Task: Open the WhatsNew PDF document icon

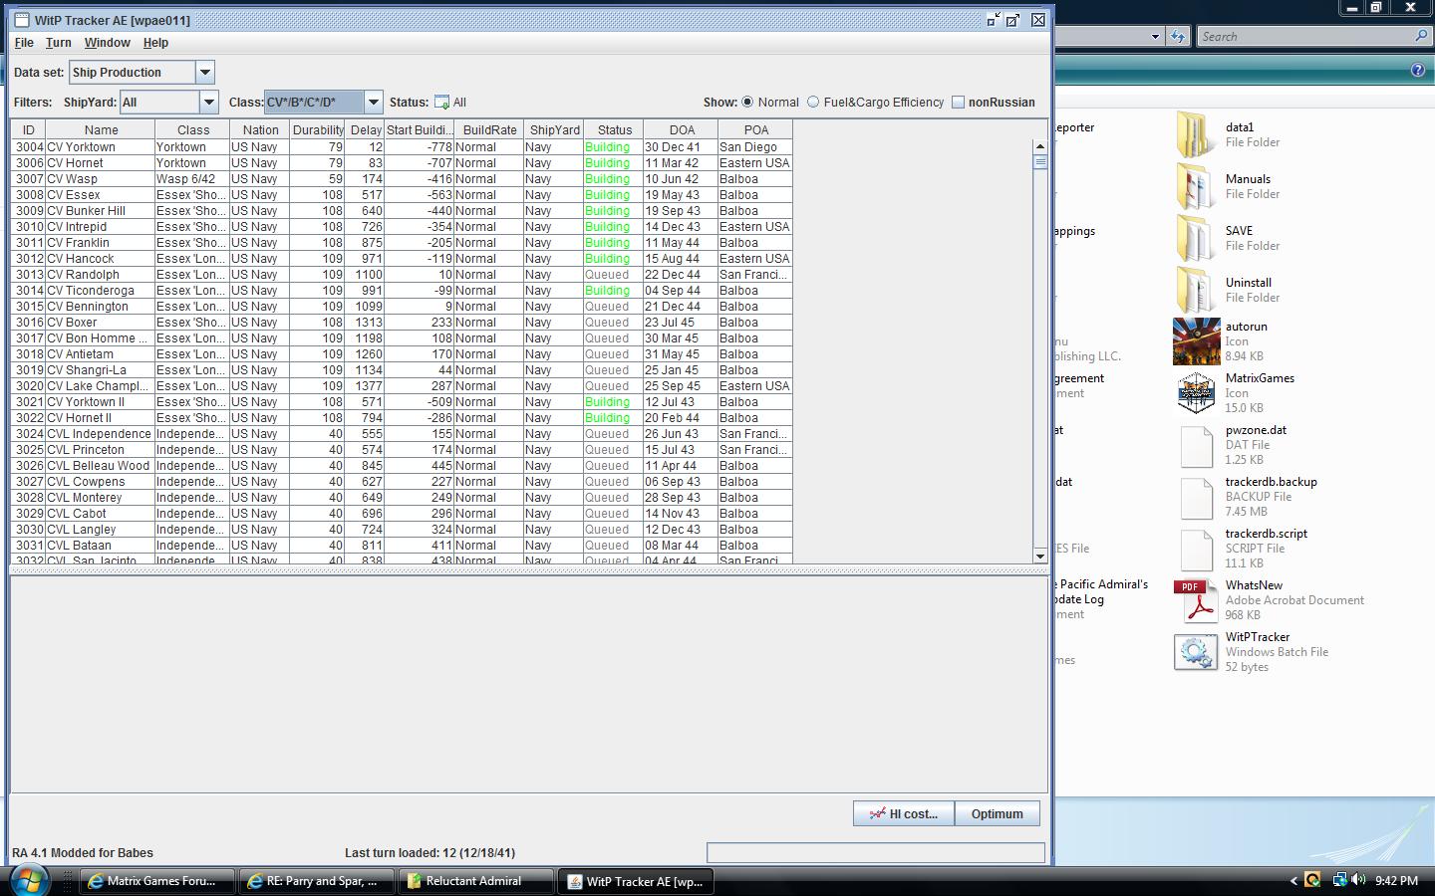Action: click(1196, 600)
